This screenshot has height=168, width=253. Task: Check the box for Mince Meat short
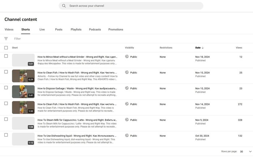6,56
